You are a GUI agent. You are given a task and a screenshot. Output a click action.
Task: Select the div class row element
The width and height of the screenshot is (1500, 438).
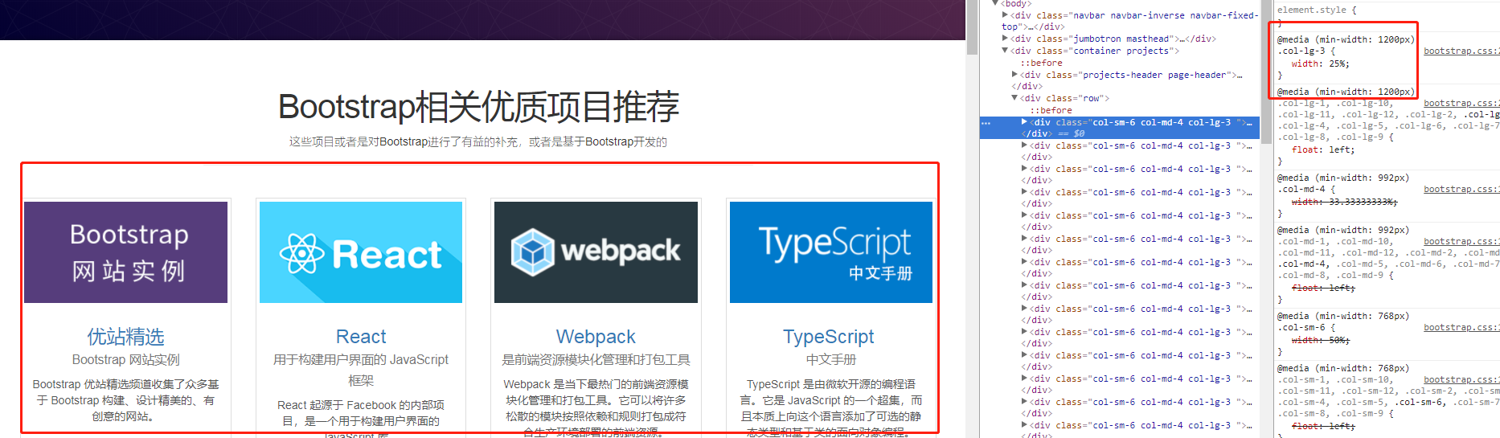click(1065, 98)
